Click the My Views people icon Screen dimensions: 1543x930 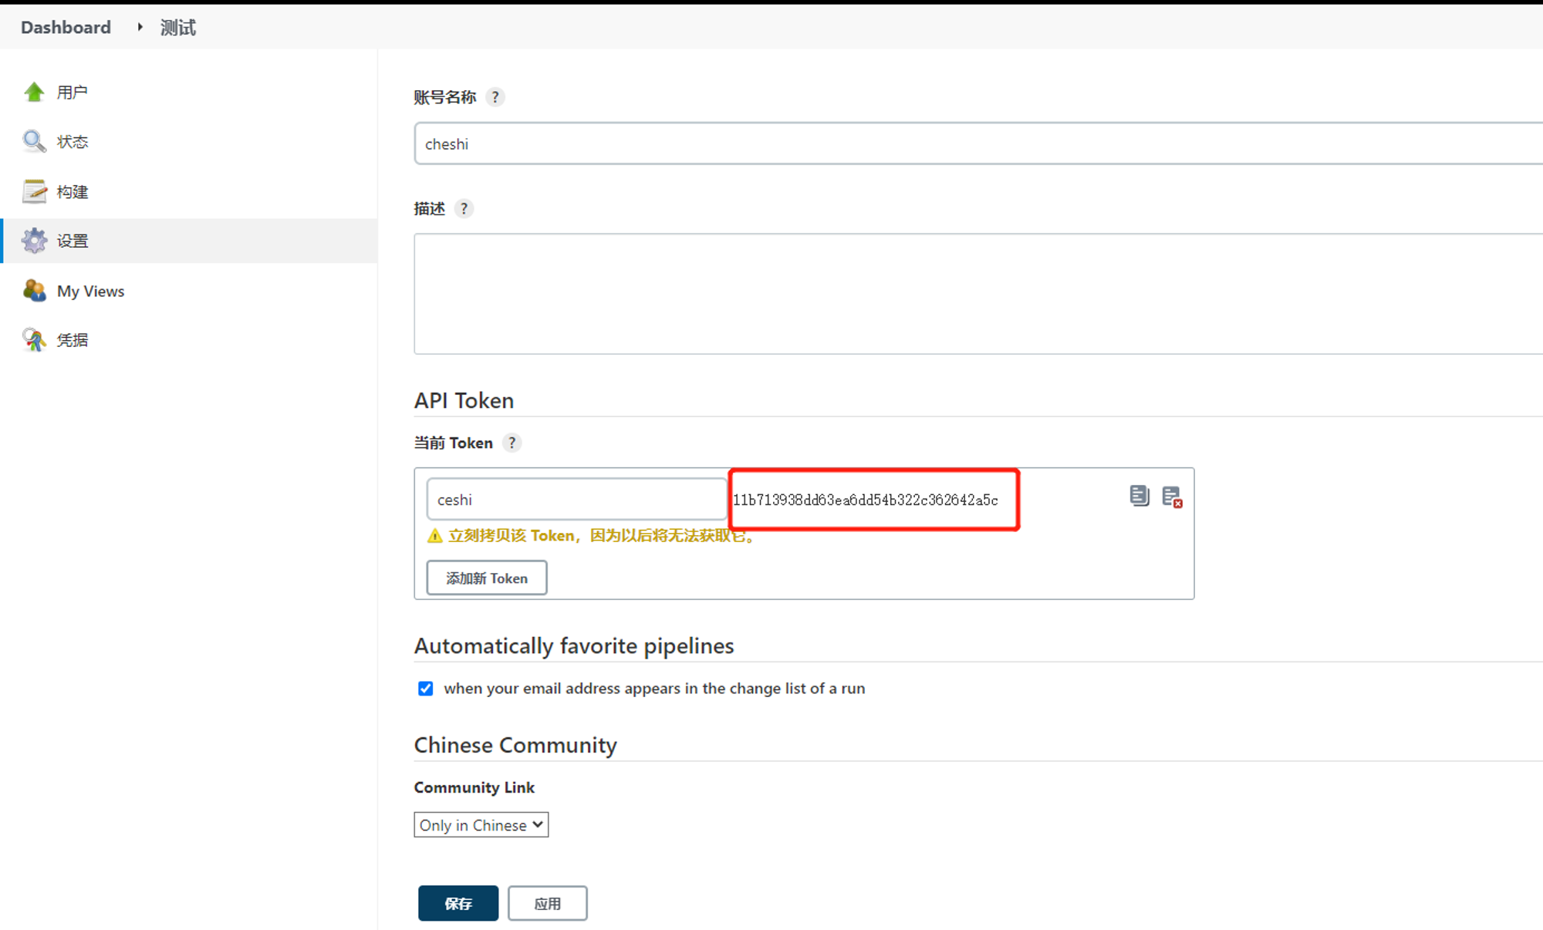click(x=34, y=291)
